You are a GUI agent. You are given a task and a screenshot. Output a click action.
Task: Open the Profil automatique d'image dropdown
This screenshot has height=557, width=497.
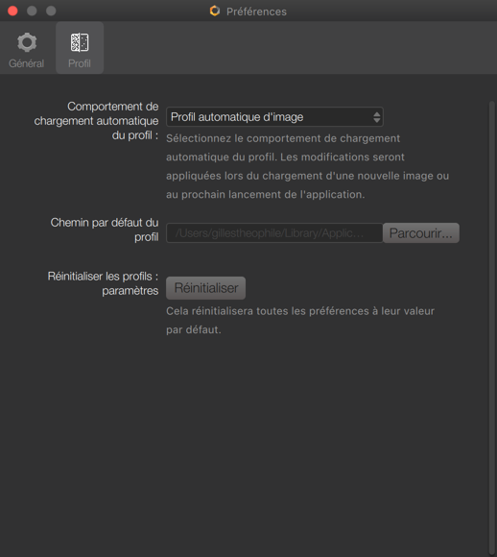tap(274, 117)
